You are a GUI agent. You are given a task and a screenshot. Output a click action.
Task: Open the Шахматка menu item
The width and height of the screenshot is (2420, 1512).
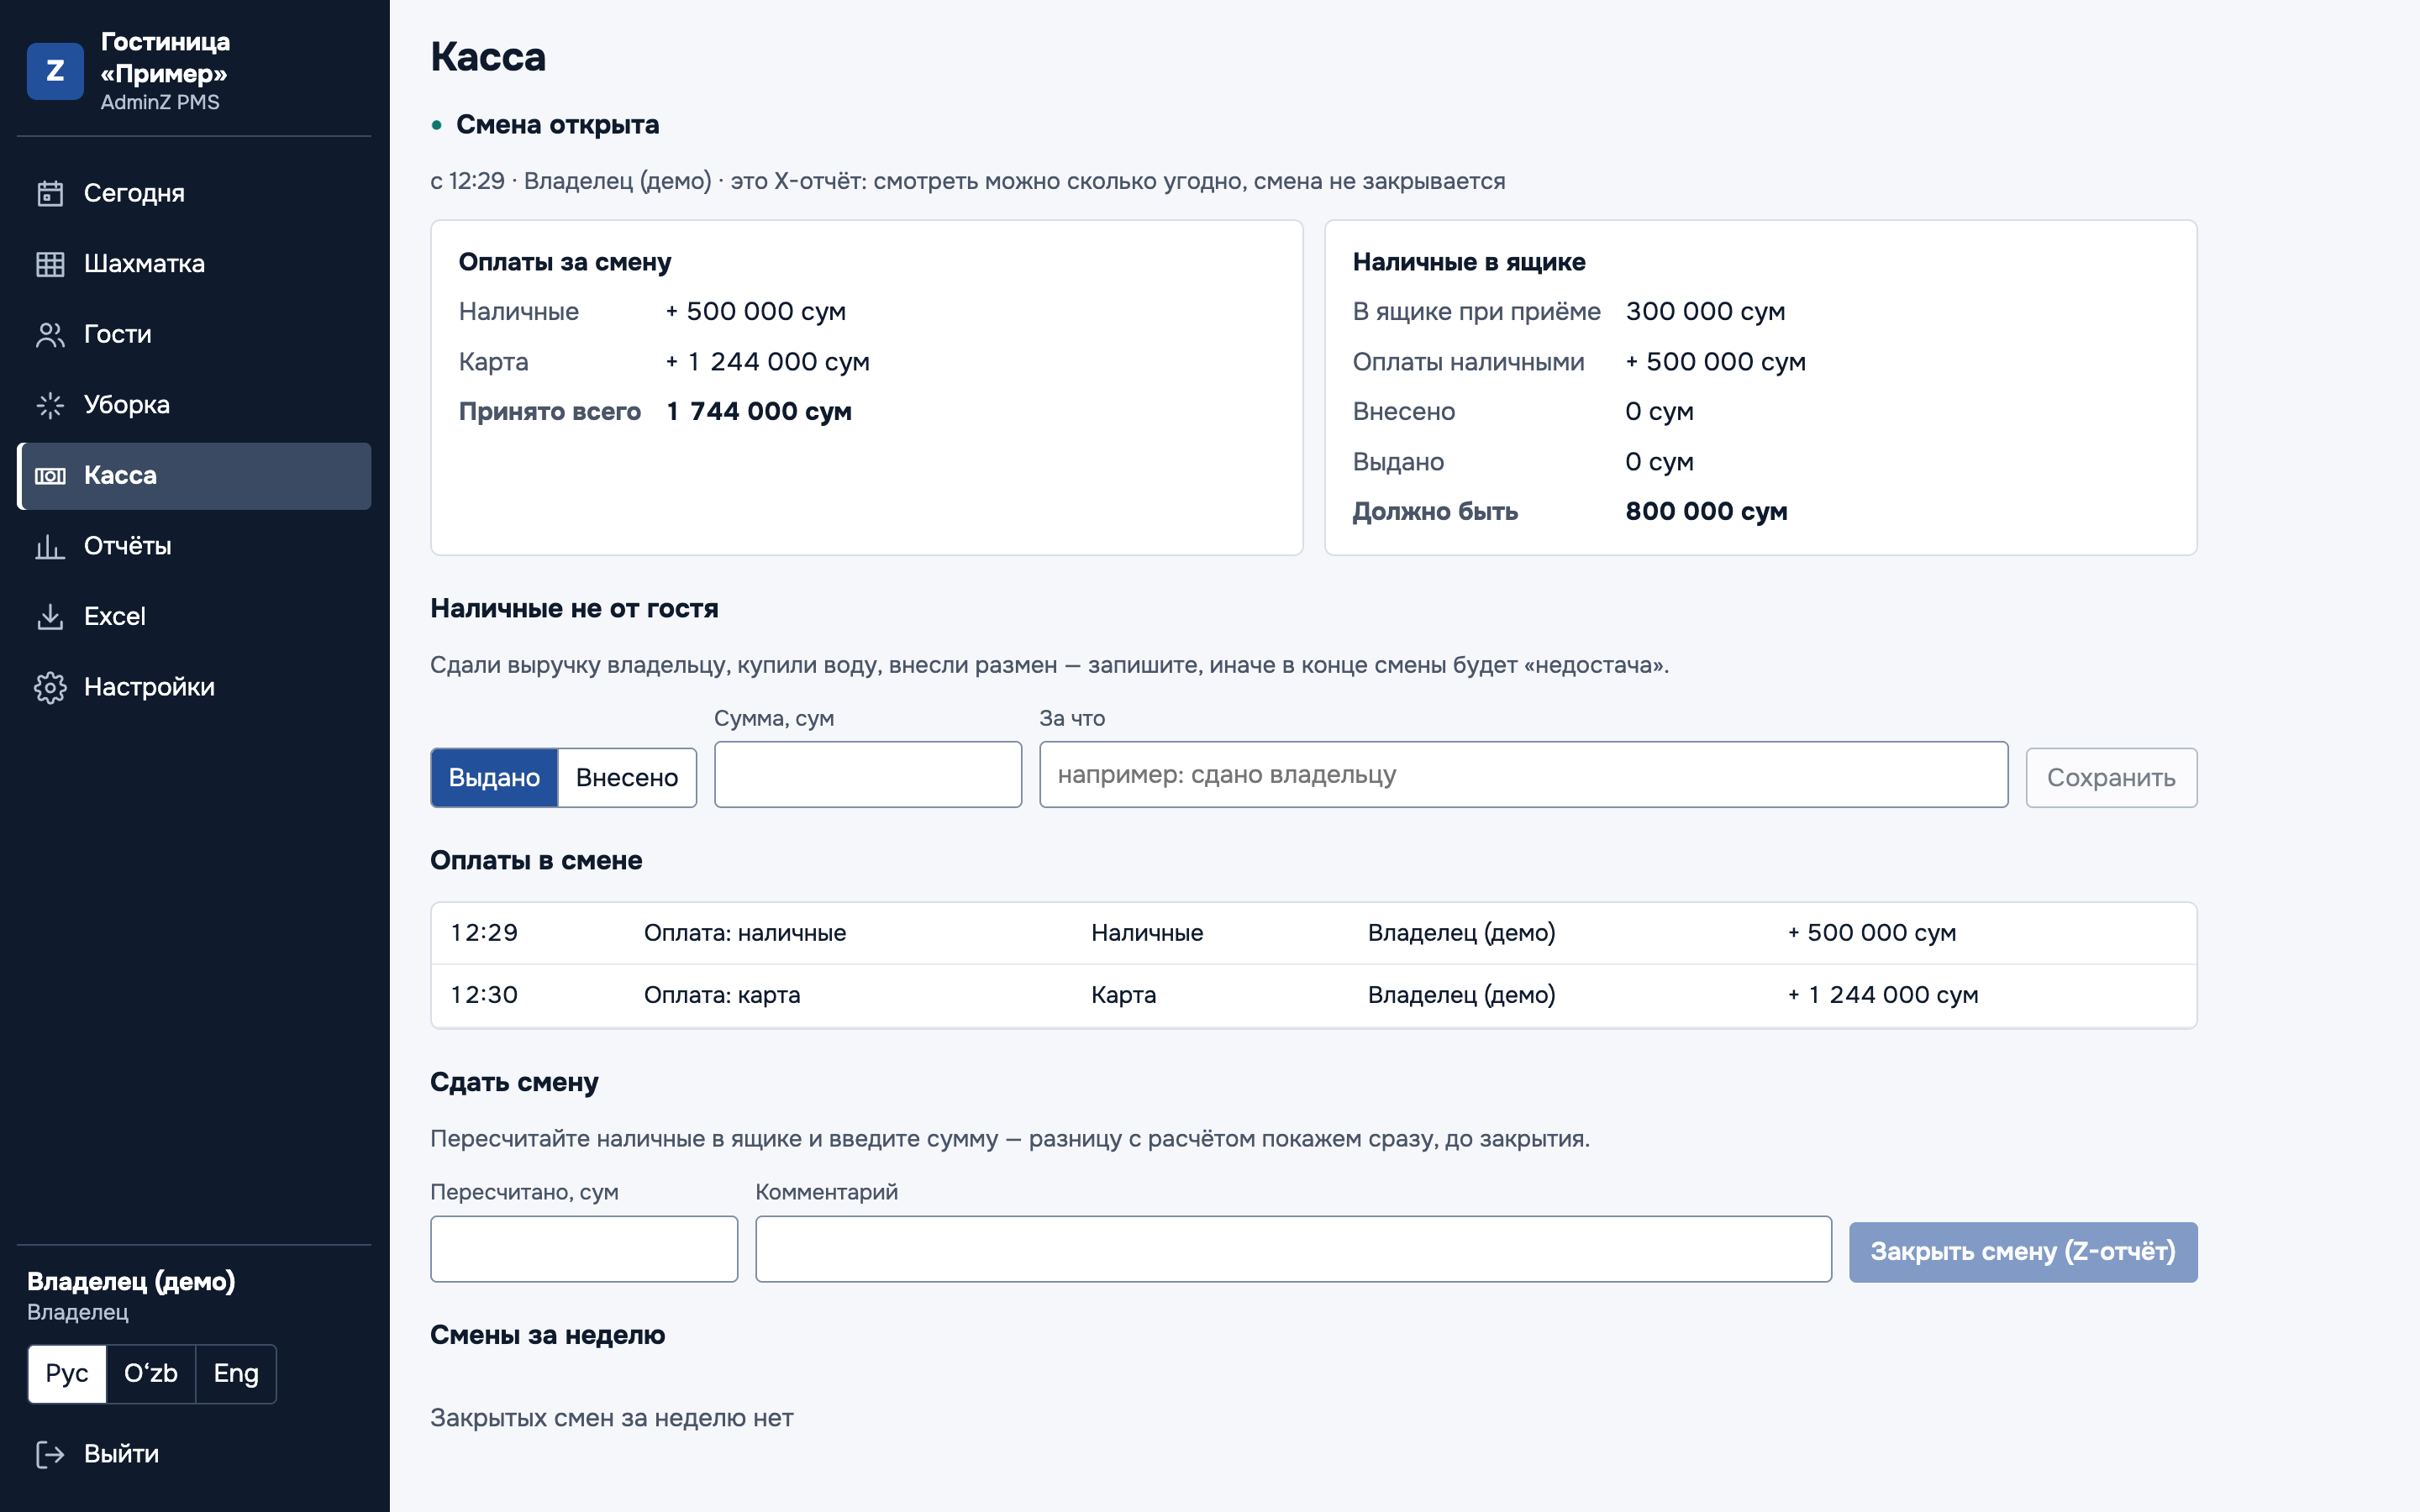coord(194,264)
